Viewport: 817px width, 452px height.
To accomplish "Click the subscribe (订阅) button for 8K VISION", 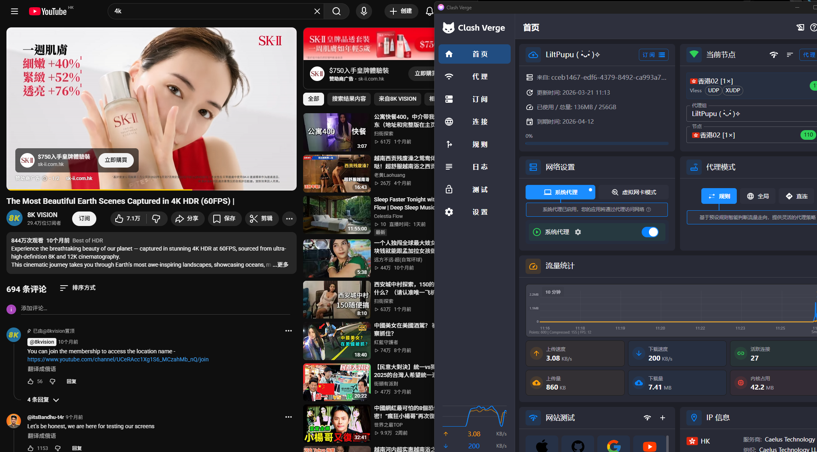I will tap(84, 218).
